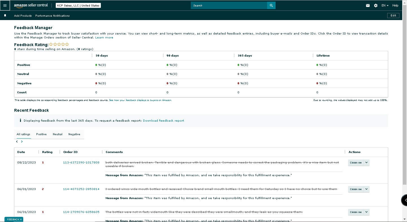The height and width of the screenshot is (222, 407).
Task: Open Performance Notifications shortcut
Action: (53, 16)
